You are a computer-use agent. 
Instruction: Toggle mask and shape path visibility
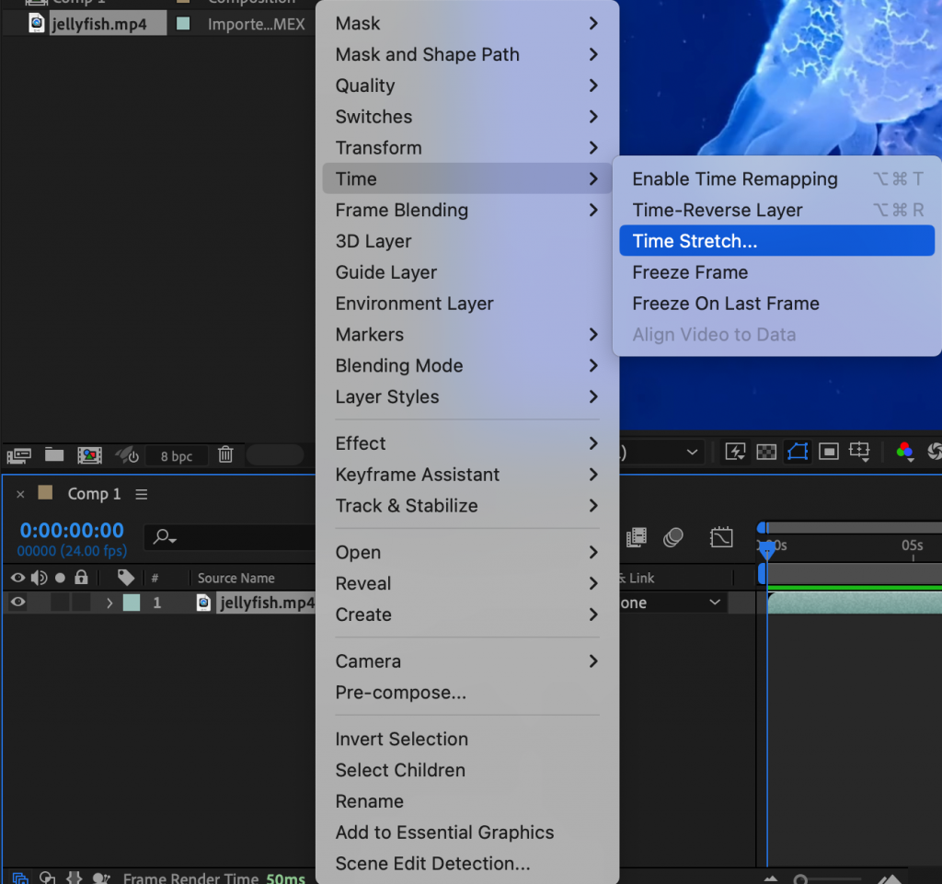pos(798,452)
